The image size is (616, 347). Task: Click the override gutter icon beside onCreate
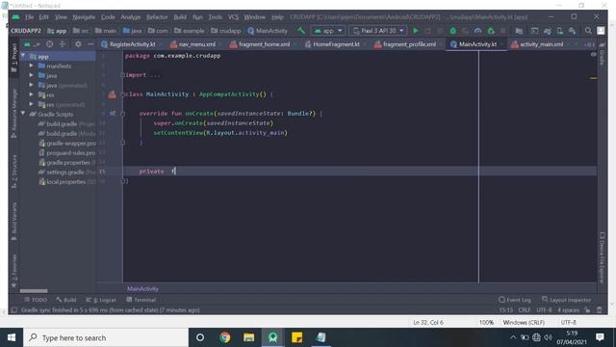click(x=113, y=114)
